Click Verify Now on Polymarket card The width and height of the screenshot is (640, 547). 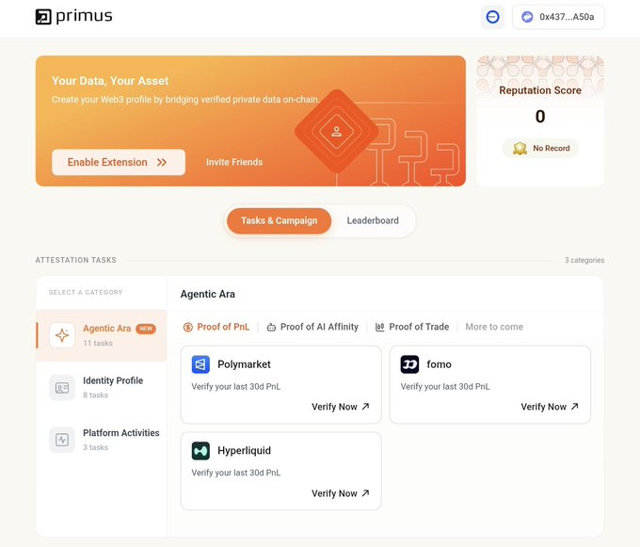(341, 407)
